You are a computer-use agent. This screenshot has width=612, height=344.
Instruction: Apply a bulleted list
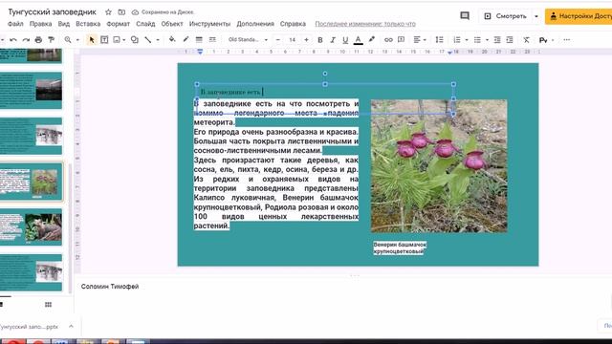pyautogui.click(x=477, y=40)
